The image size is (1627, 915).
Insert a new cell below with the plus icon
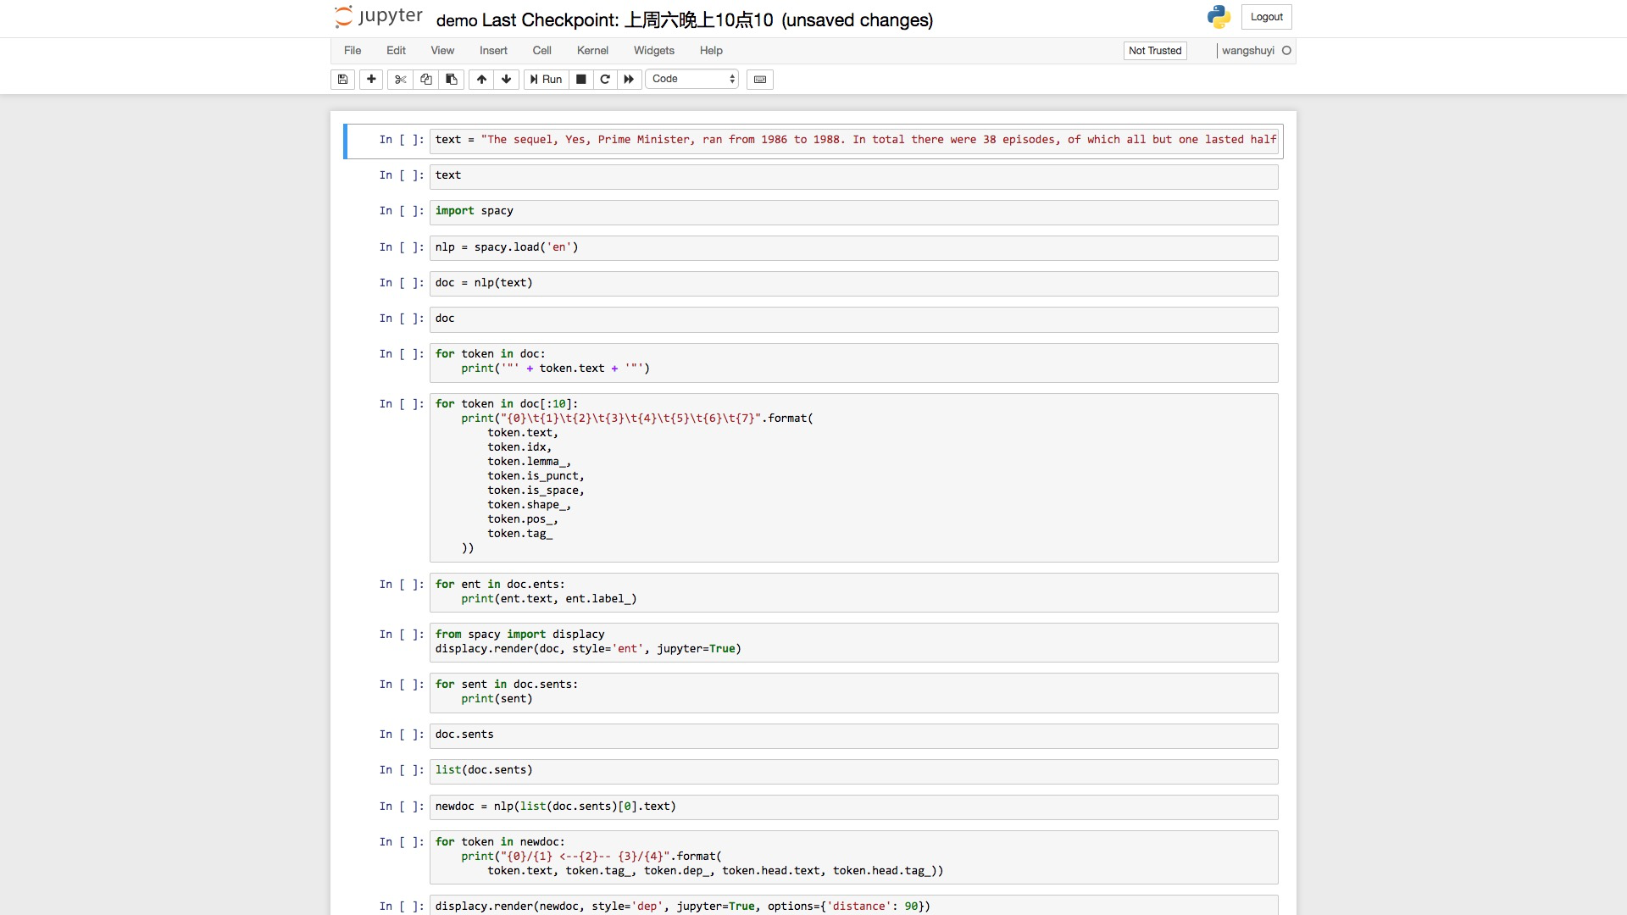point(371,80)
